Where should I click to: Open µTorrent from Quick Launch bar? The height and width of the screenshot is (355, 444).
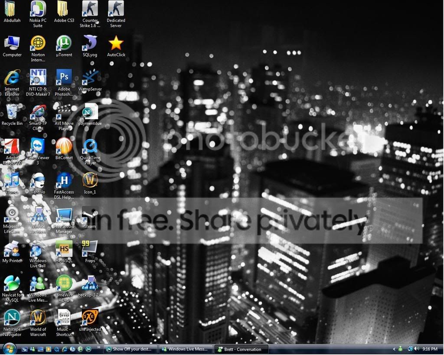pyautogui.click(x=80, y=349)
